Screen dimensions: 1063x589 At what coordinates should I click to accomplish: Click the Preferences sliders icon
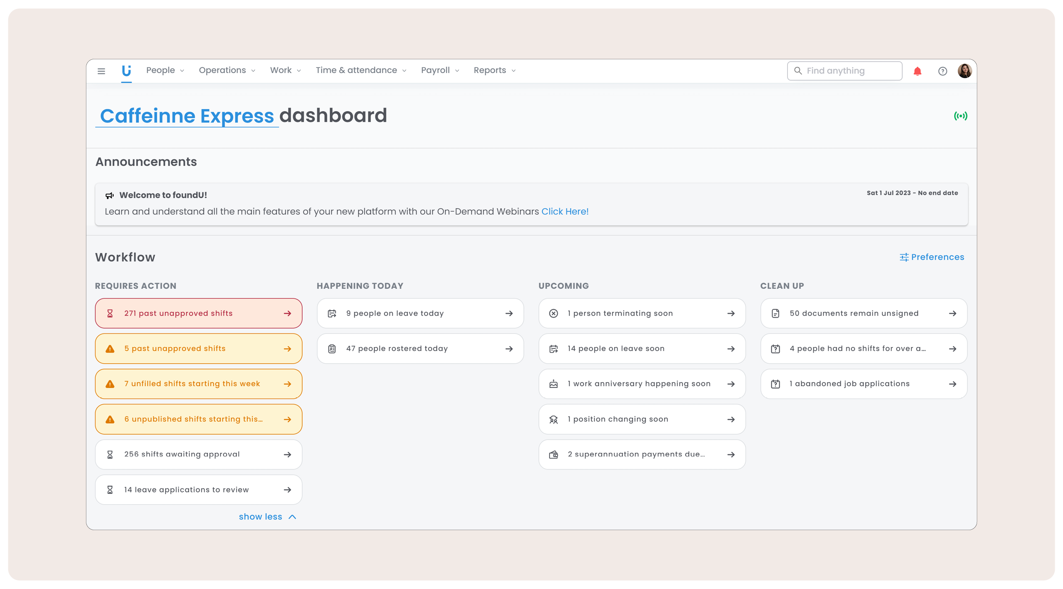[x=904, y=257]
